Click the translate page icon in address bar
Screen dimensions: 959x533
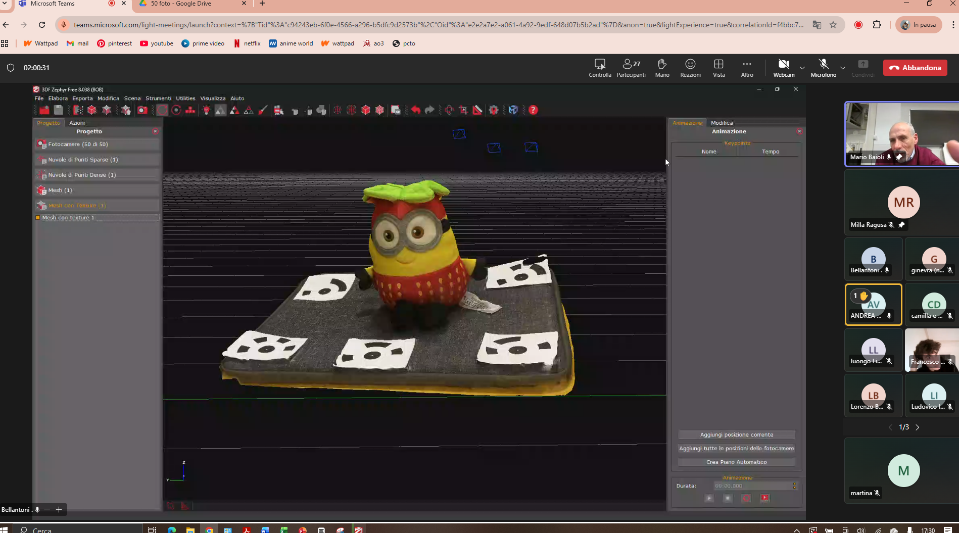817,25
